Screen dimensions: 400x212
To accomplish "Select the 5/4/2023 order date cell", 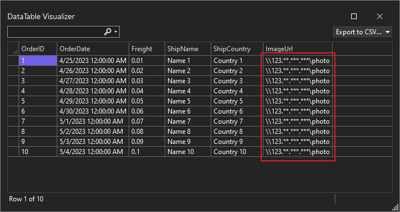I will pyautogui.click(x=93, y=152).
